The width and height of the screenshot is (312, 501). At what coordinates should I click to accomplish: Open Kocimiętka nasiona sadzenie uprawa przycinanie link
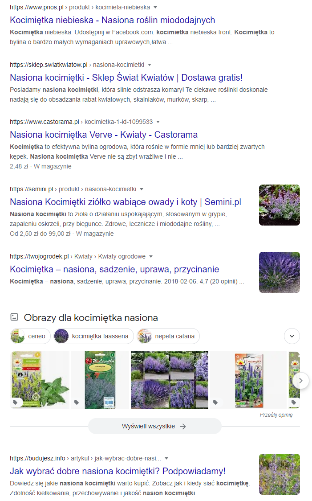(x=114, y=269)
